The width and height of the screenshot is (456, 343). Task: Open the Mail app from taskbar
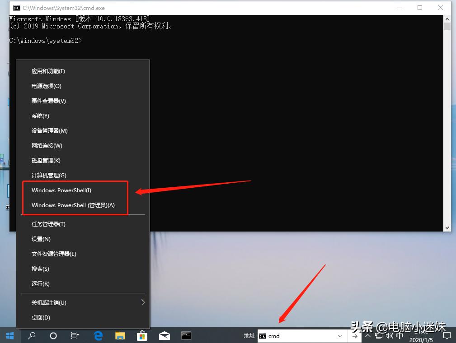pyautogui.click(x=164, y=336)
